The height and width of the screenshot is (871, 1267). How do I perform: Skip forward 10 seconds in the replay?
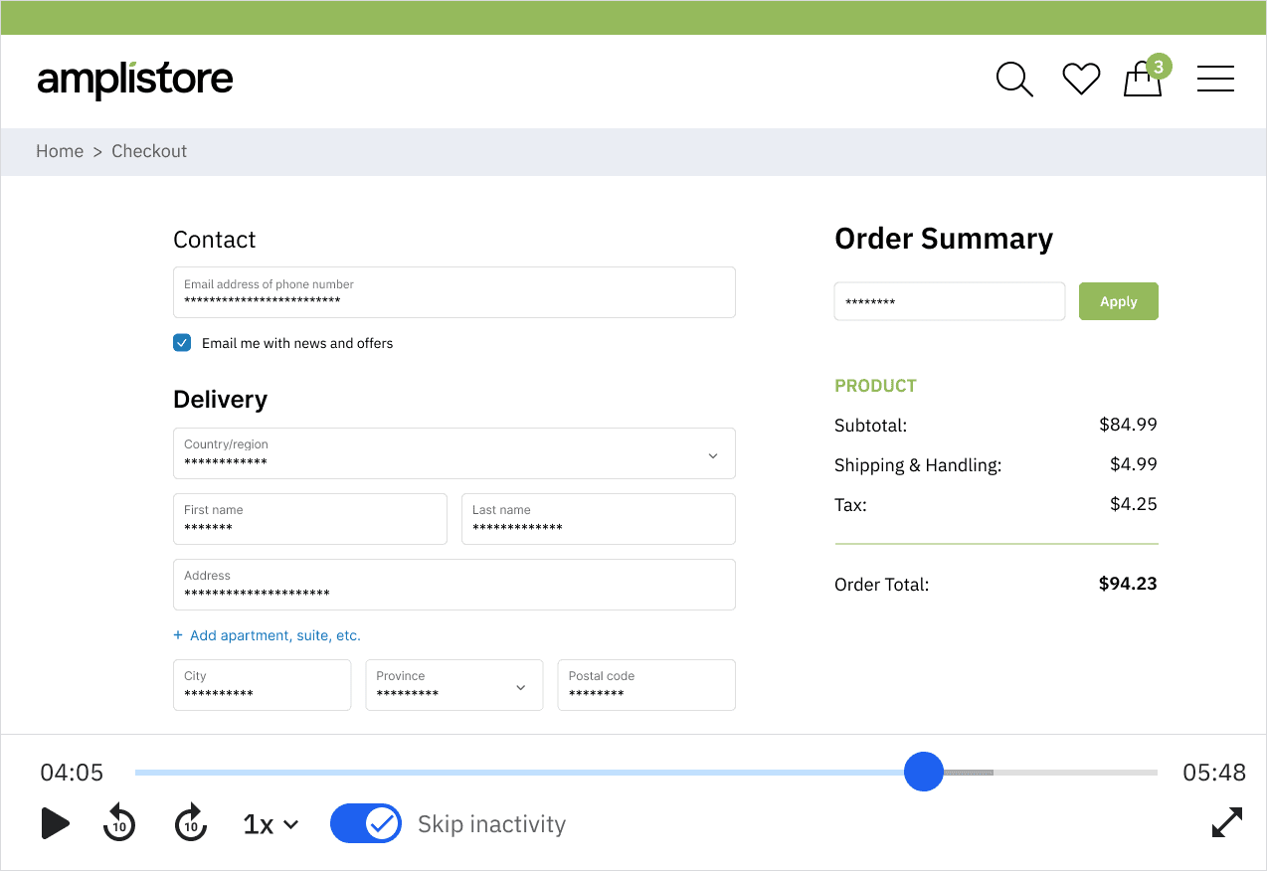click(x=190, y=823)
